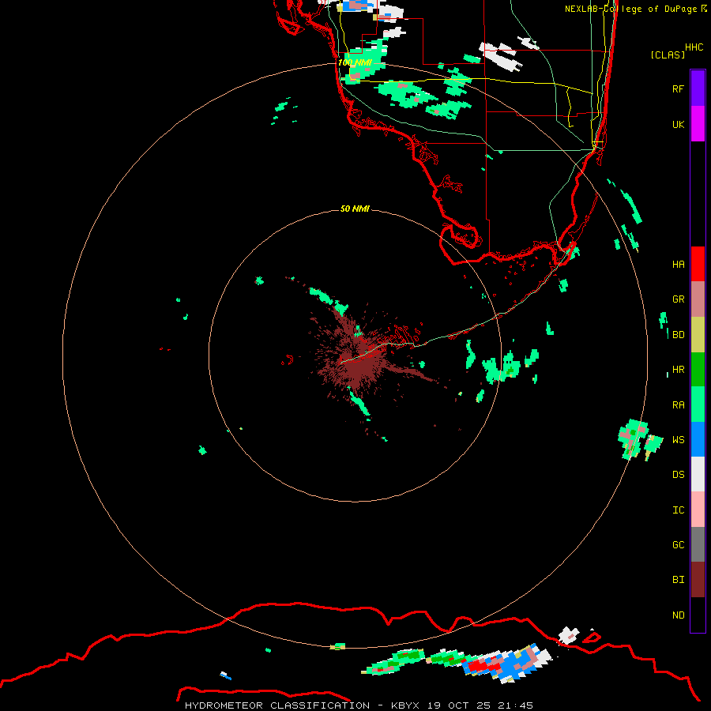711x711 pixels.
Task: Click the yellow BD big drops swatch
Action: click(x=698, y=335)
